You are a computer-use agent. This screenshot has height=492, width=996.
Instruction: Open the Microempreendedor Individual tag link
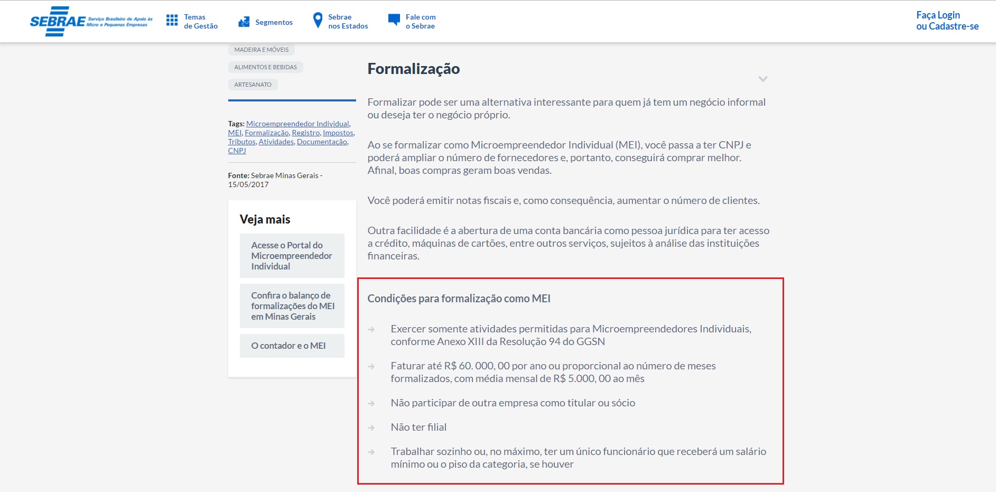tap(297, 124)
